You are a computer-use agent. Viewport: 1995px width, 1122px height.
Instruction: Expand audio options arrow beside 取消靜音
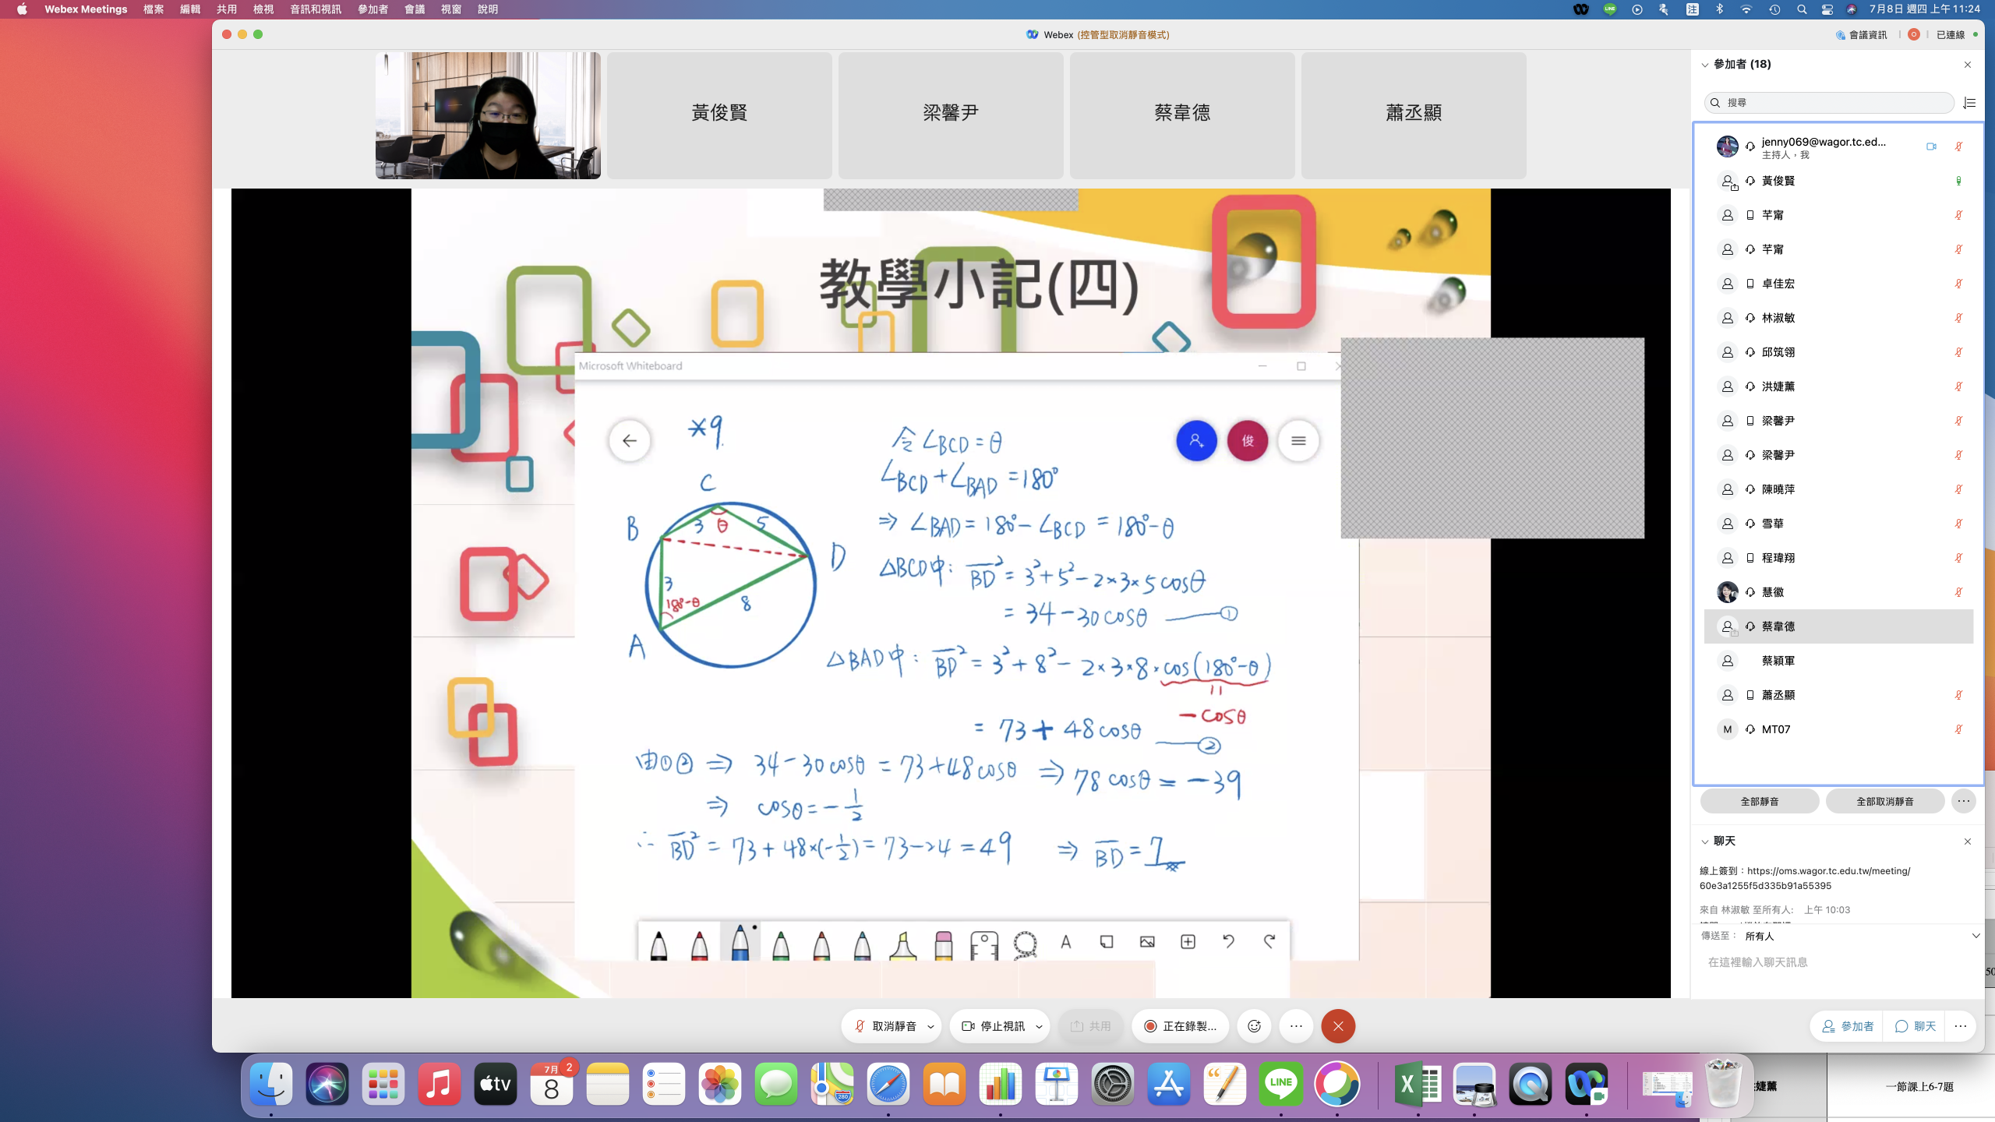tap(930, 1027)
